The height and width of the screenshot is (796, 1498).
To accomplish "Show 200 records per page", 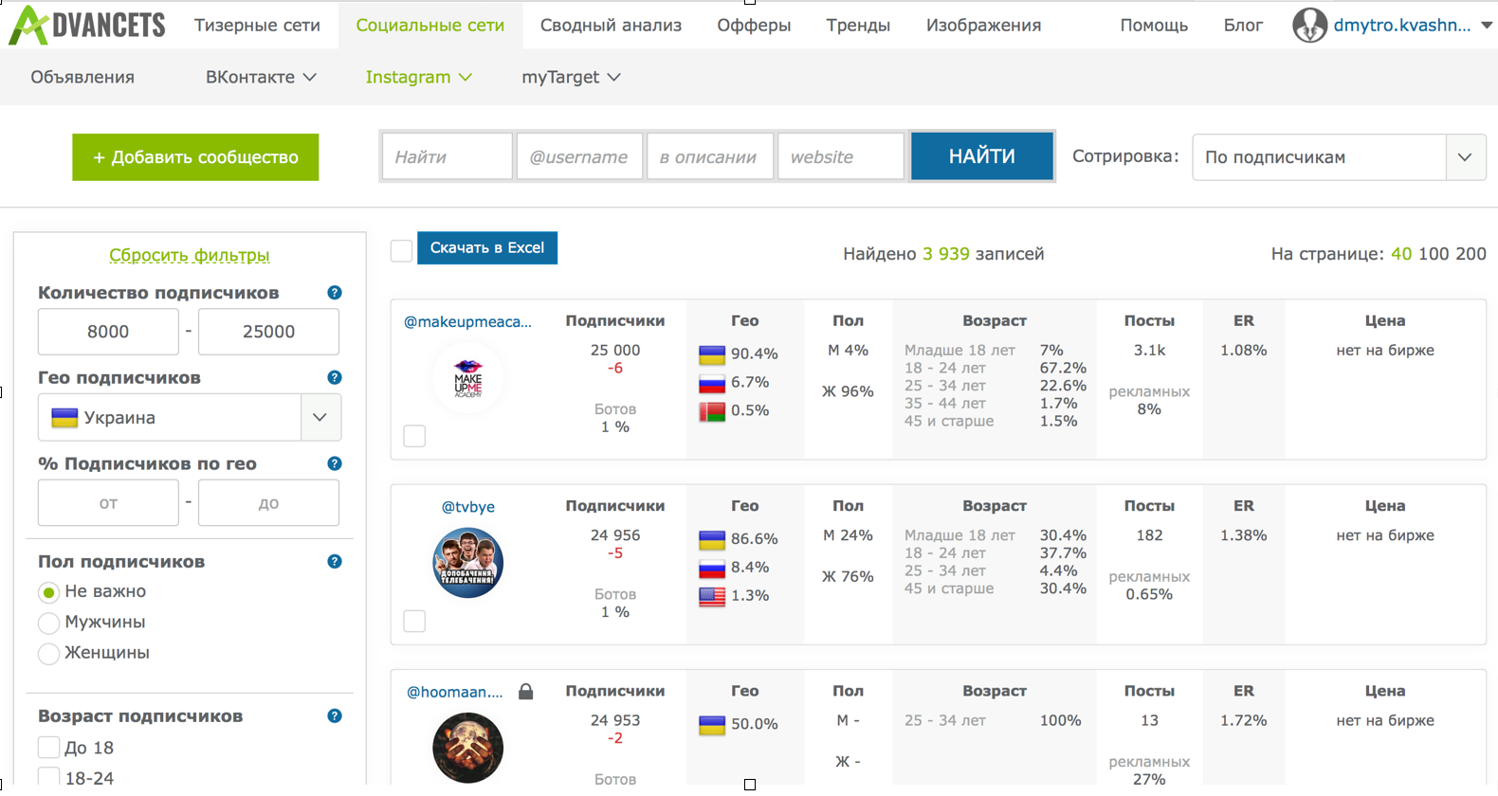I will pyautogui.click(x=1471, y=254).
